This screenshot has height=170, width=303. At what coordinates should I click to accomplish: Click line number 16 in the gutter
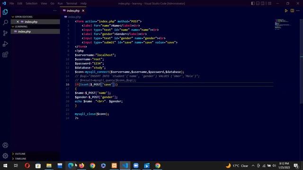tap(67, 85)
